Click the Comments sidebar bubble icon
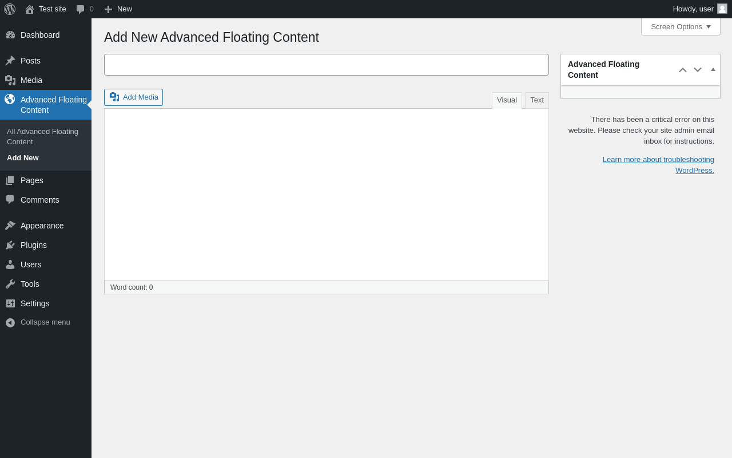 10,200
